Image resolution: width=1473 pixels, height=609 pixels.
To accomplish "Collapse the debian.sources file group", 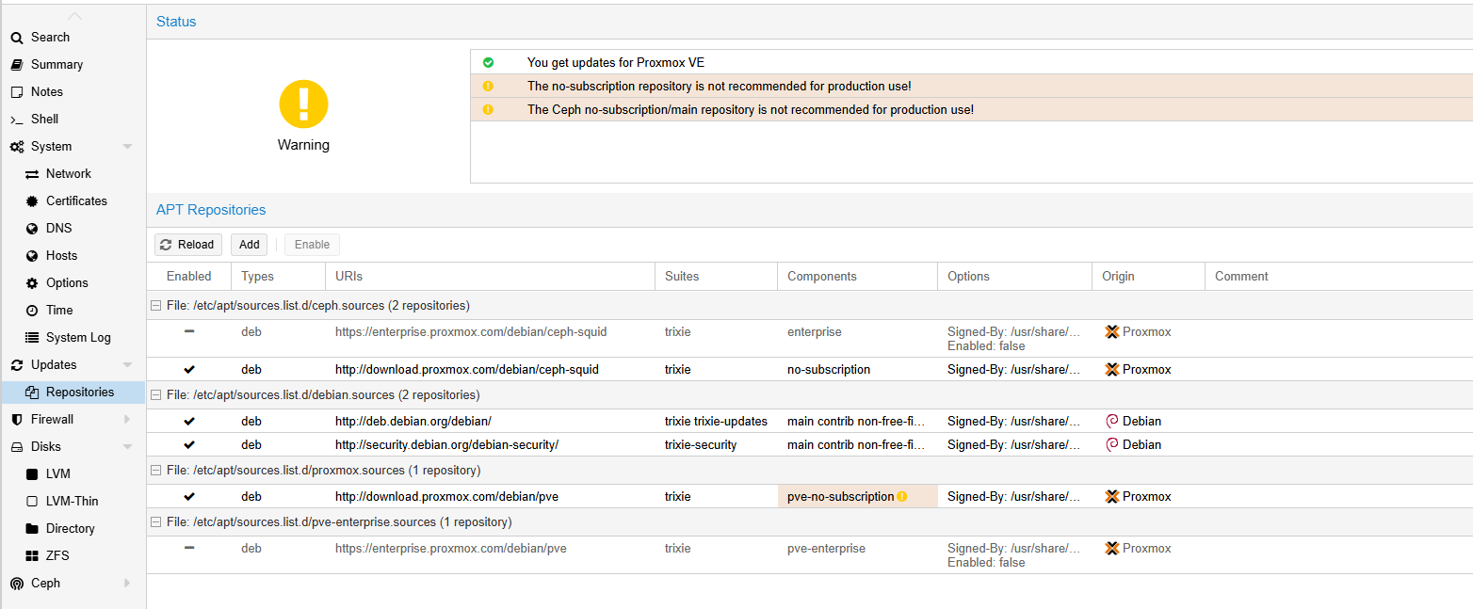I will coord(156,395).
